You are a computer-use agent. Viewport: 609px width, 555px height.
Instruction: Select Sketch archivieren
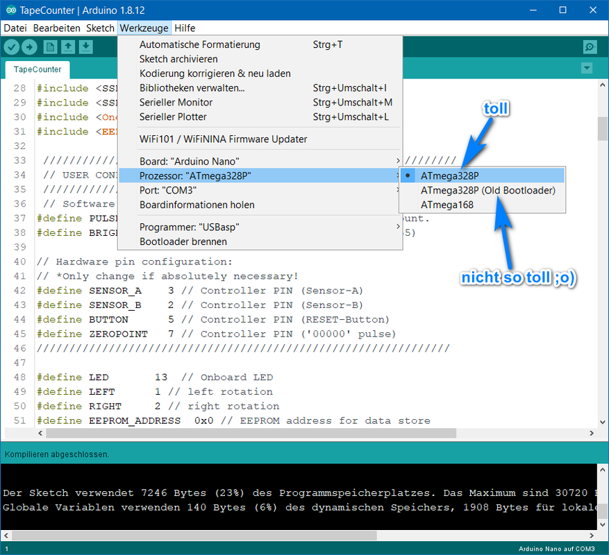tap(260, 59)
